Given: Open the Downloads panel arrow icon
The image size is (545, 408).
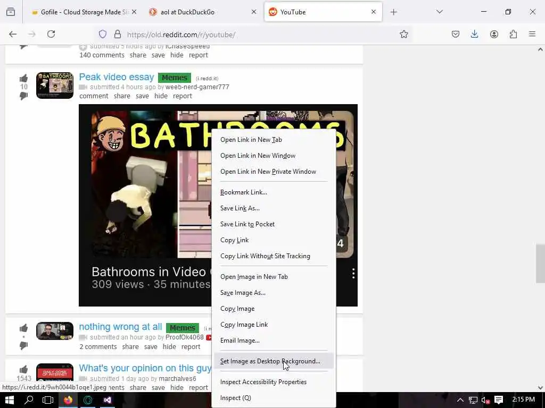Looking at the screenshot, I should 474,34.
